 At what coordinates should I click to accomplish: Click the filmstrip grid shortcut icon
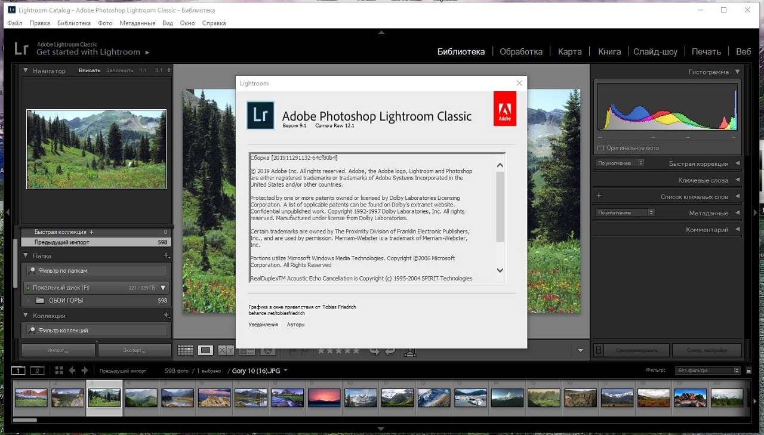(58, 371)
